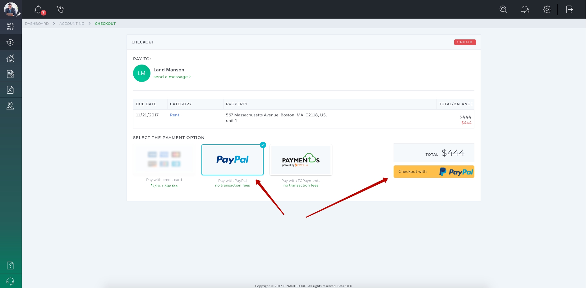Viewport: 586px width, 288px height.
Task: Open the shopping cart icon
Action: pyautogui.click(x=60, y=10)
